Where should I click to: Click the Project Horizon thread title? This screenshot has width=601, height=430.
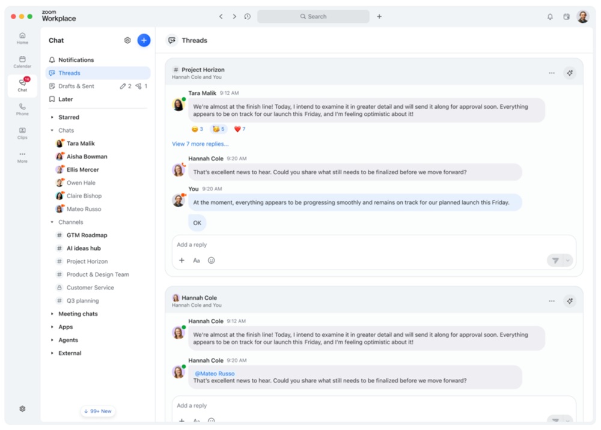(x=203, y=70)
